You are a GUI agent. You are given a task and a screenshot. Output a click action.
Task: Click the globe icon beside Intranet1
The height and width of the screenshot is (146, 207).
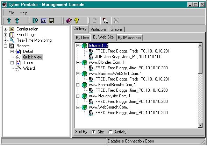84,46
